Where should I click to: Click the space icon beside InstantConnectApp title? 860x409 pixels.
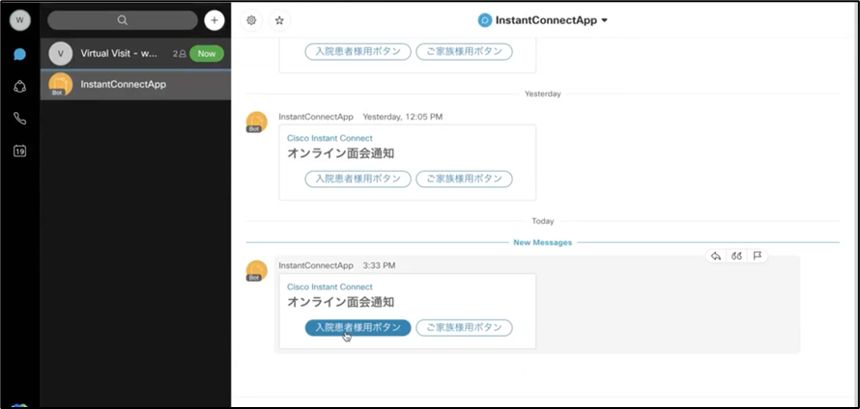[x=485, y=21]
